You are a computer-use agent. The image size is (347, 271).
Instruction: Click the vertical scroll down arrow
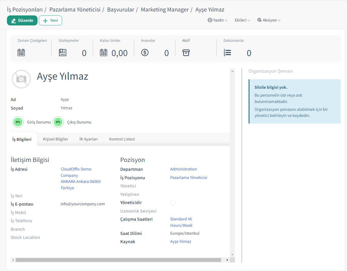[x=232, y=255]
